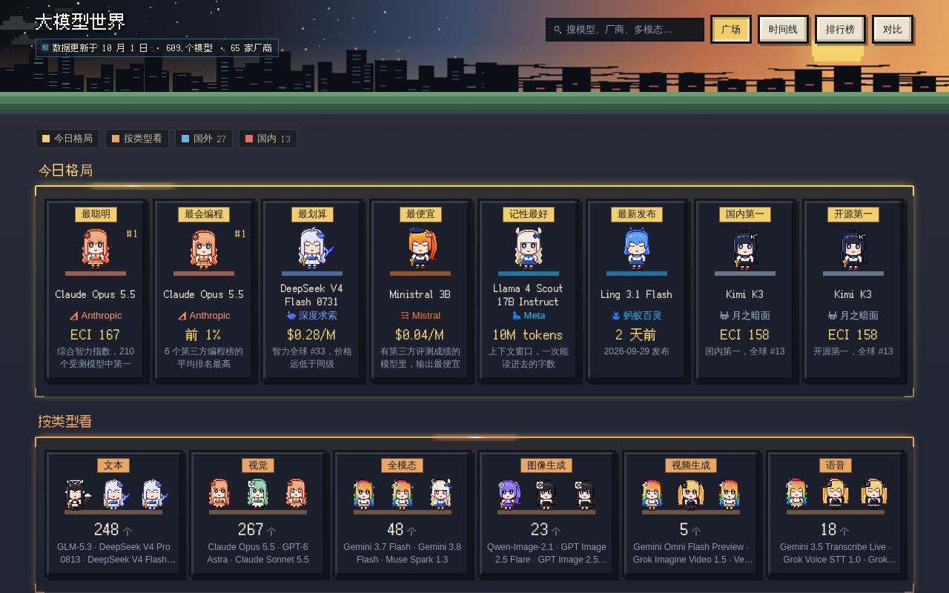Click the 今日格局 section heading
Image resolution: width=949 pixels, height=593 pixels.
(65, 170)
